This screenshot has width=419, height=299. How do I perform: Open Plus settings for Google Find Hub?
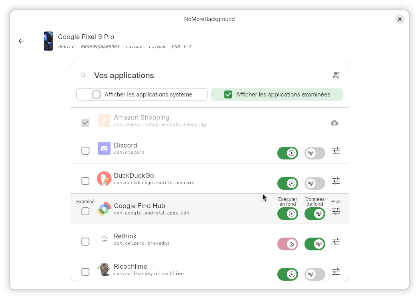336,211
